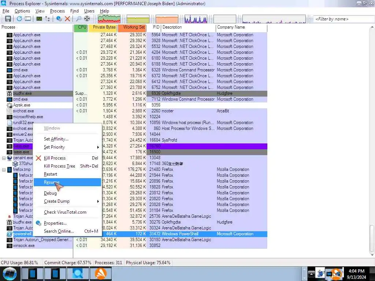Click the powershell process icon in the selected row
The image size is (375, 281).
pyautogui.click(x=9, y=234)
